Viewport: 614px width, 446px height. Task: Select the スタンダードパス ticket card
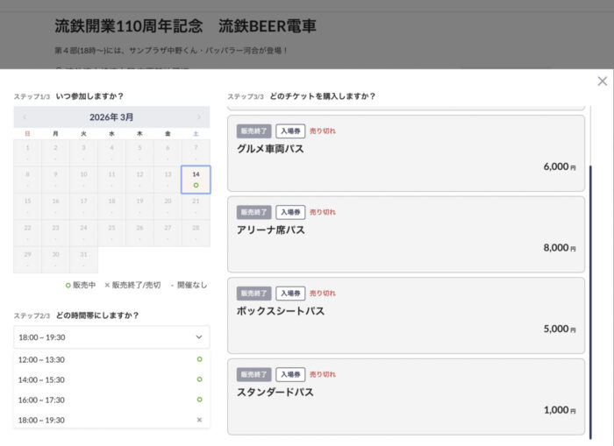405,396
